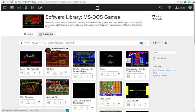This screenshot has height=112, width=195.
Task: Open the Images icon in top bar
Action: pos(40,7)
